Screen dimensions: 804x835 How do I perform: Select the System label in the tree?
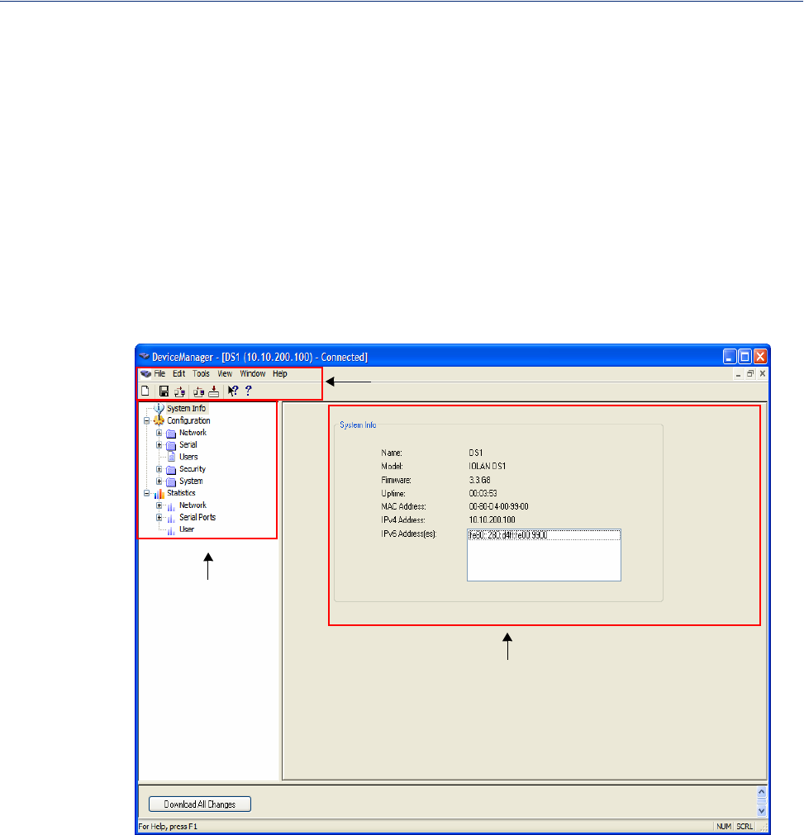click(x=191, y=482)
